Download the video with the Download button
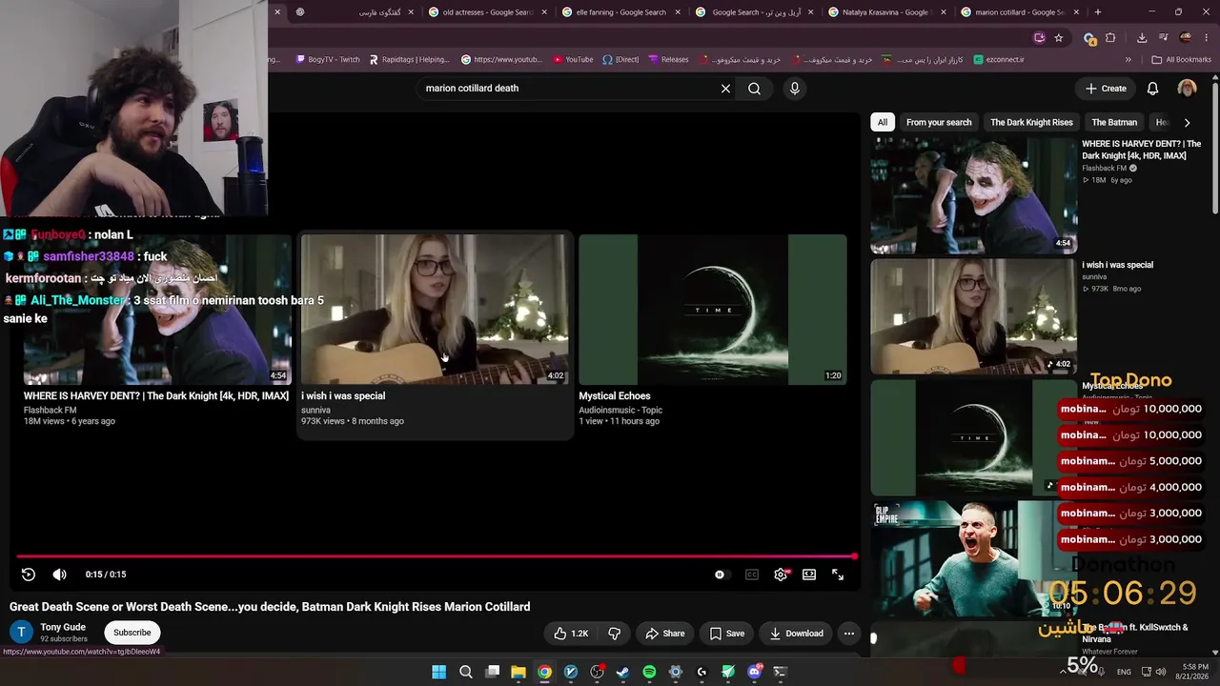Screen dimensions: 1220x686 pos(796,634)
